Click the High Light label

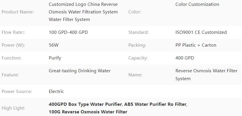13,108
